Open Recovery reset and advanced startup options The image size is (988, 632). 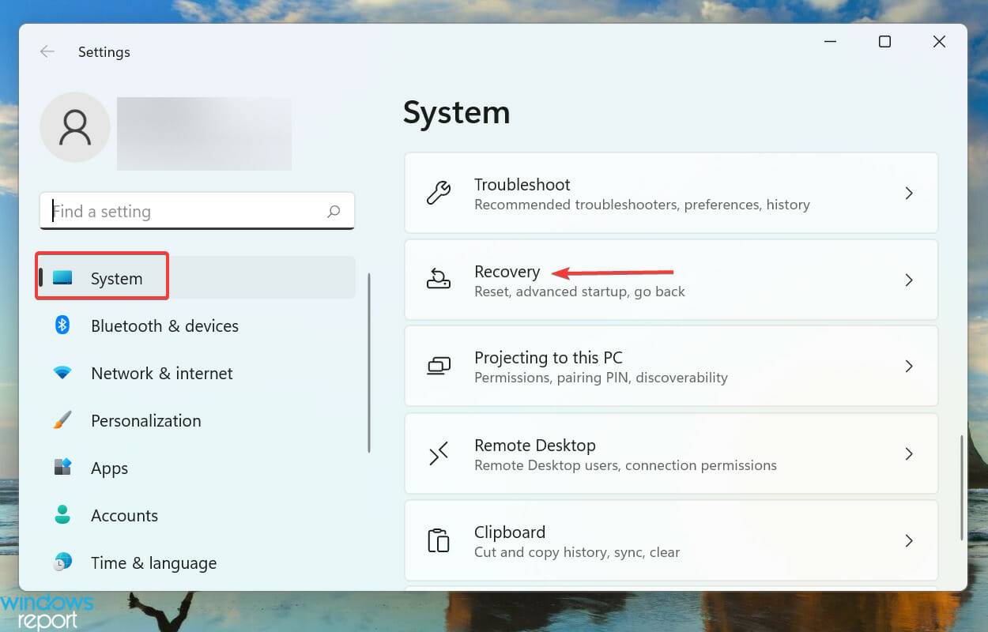tap(671, 280)
